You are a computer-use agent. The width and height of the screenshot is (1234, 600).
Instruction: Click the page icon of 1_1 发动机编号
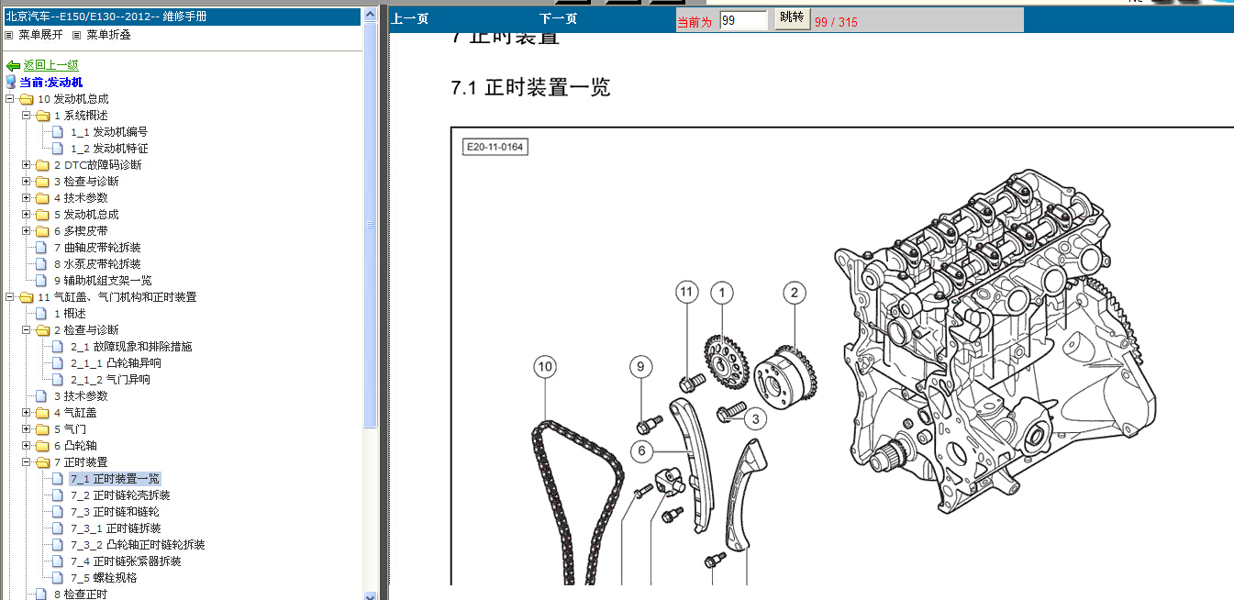(58, 132)
